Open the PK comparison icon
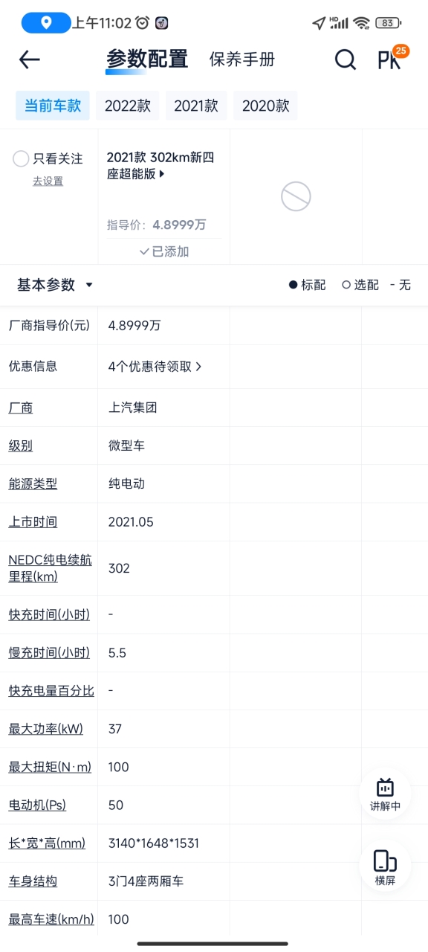The image size is (428, 952). pos(391,59)
